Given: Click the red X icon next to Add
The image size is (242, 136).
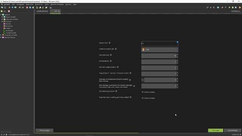Looking at the screenshot, I should (x=9, y=11).
